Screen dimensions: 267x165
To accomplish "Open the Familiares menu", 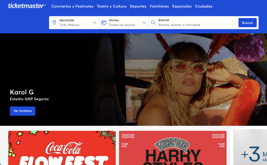I will click(159, 6).
